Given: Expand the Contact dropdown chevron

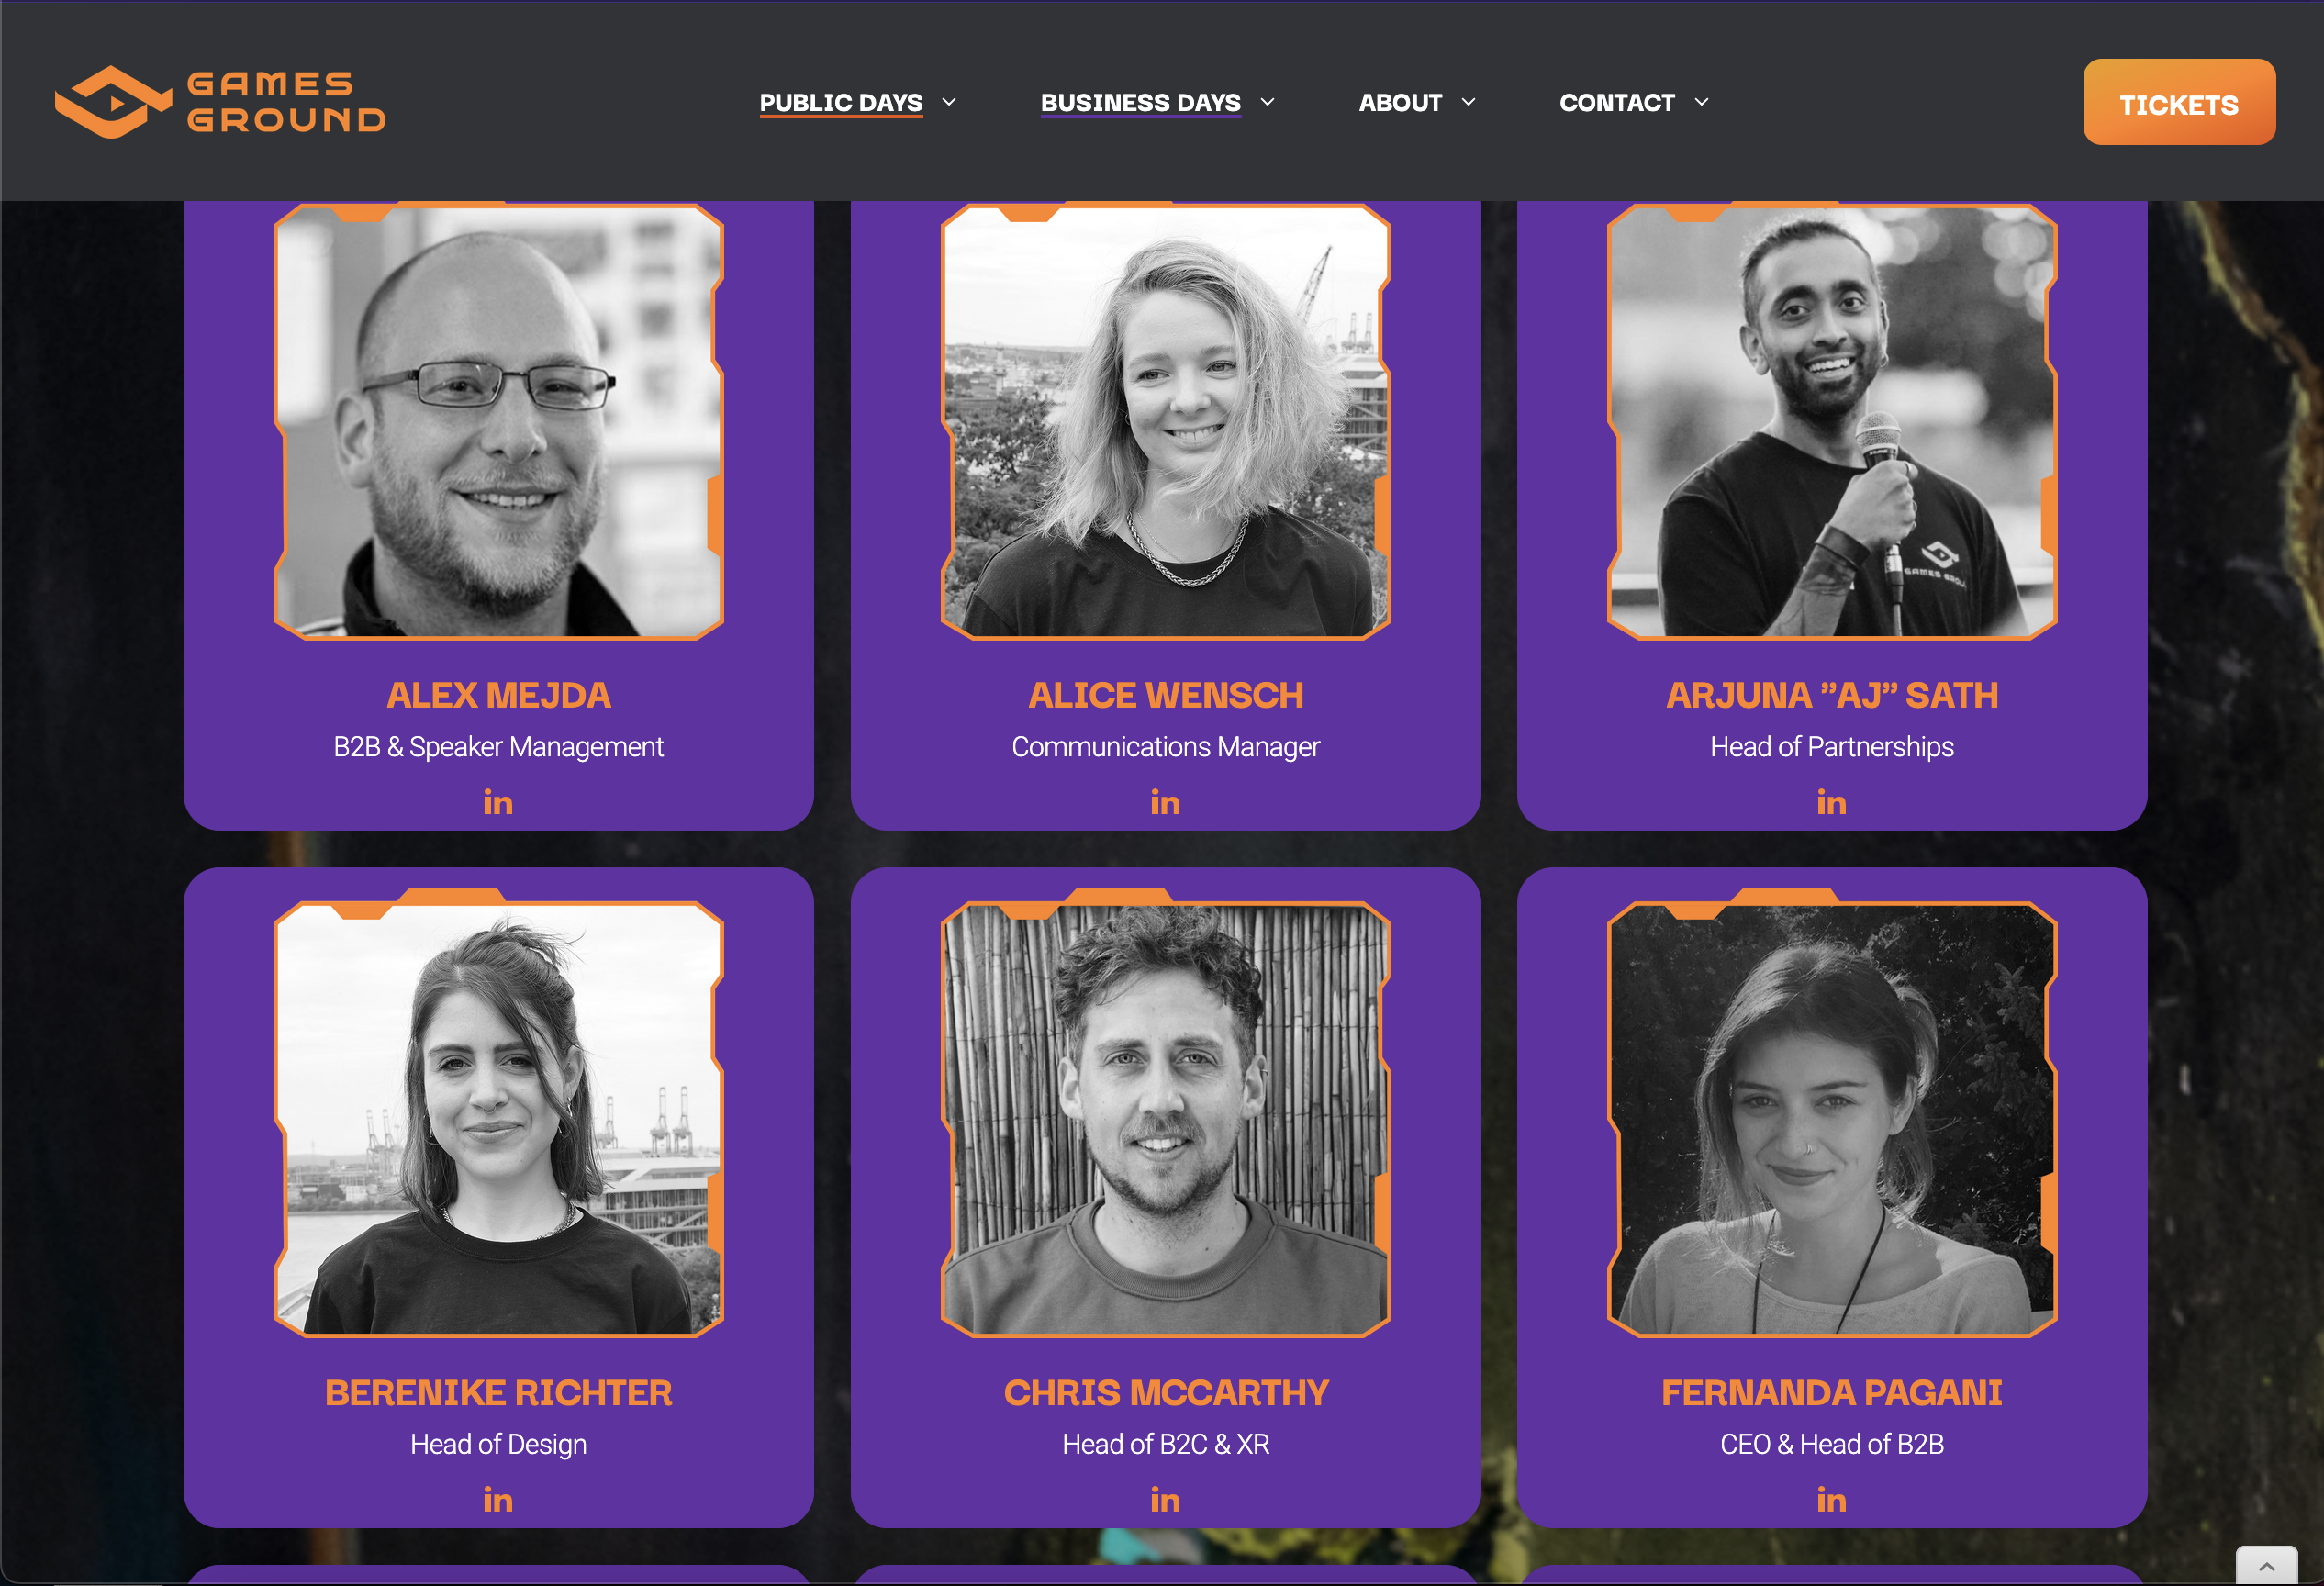Looking at the screenshot, I should (1701, 102).
